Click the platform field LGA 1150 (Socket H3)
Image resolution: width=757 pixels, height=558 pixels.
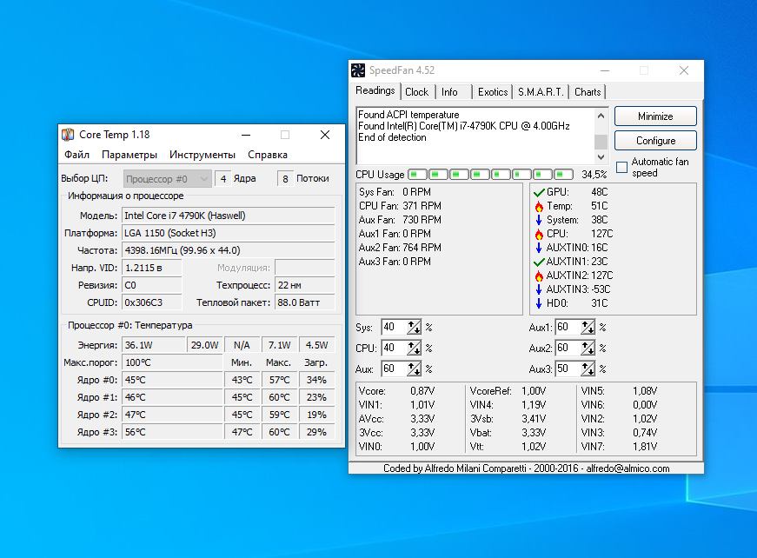click(x=229, y=233)
